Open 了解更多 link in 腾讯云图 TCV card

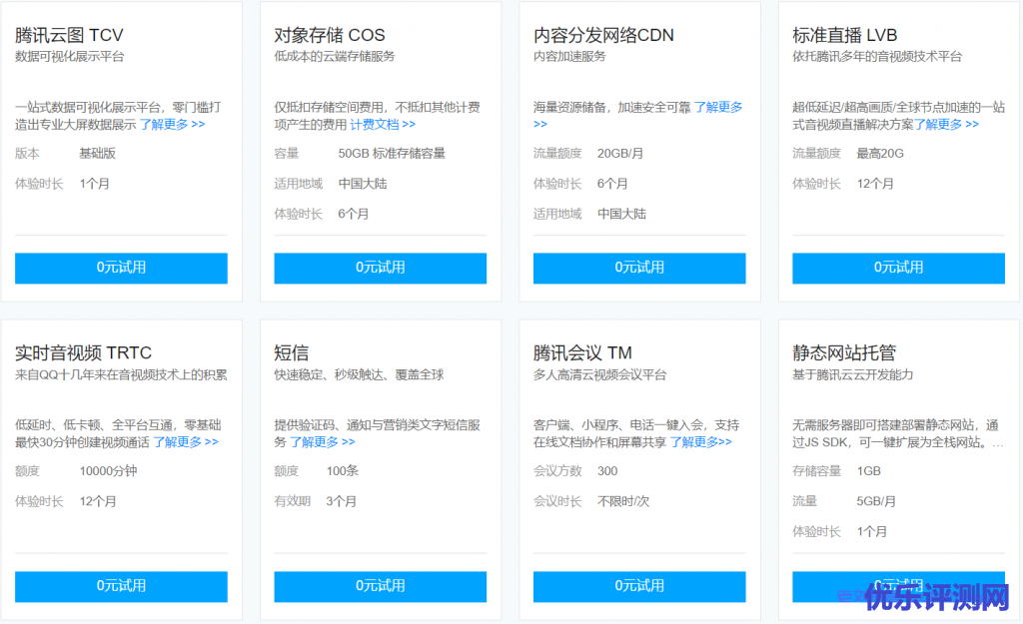(172, 125)
